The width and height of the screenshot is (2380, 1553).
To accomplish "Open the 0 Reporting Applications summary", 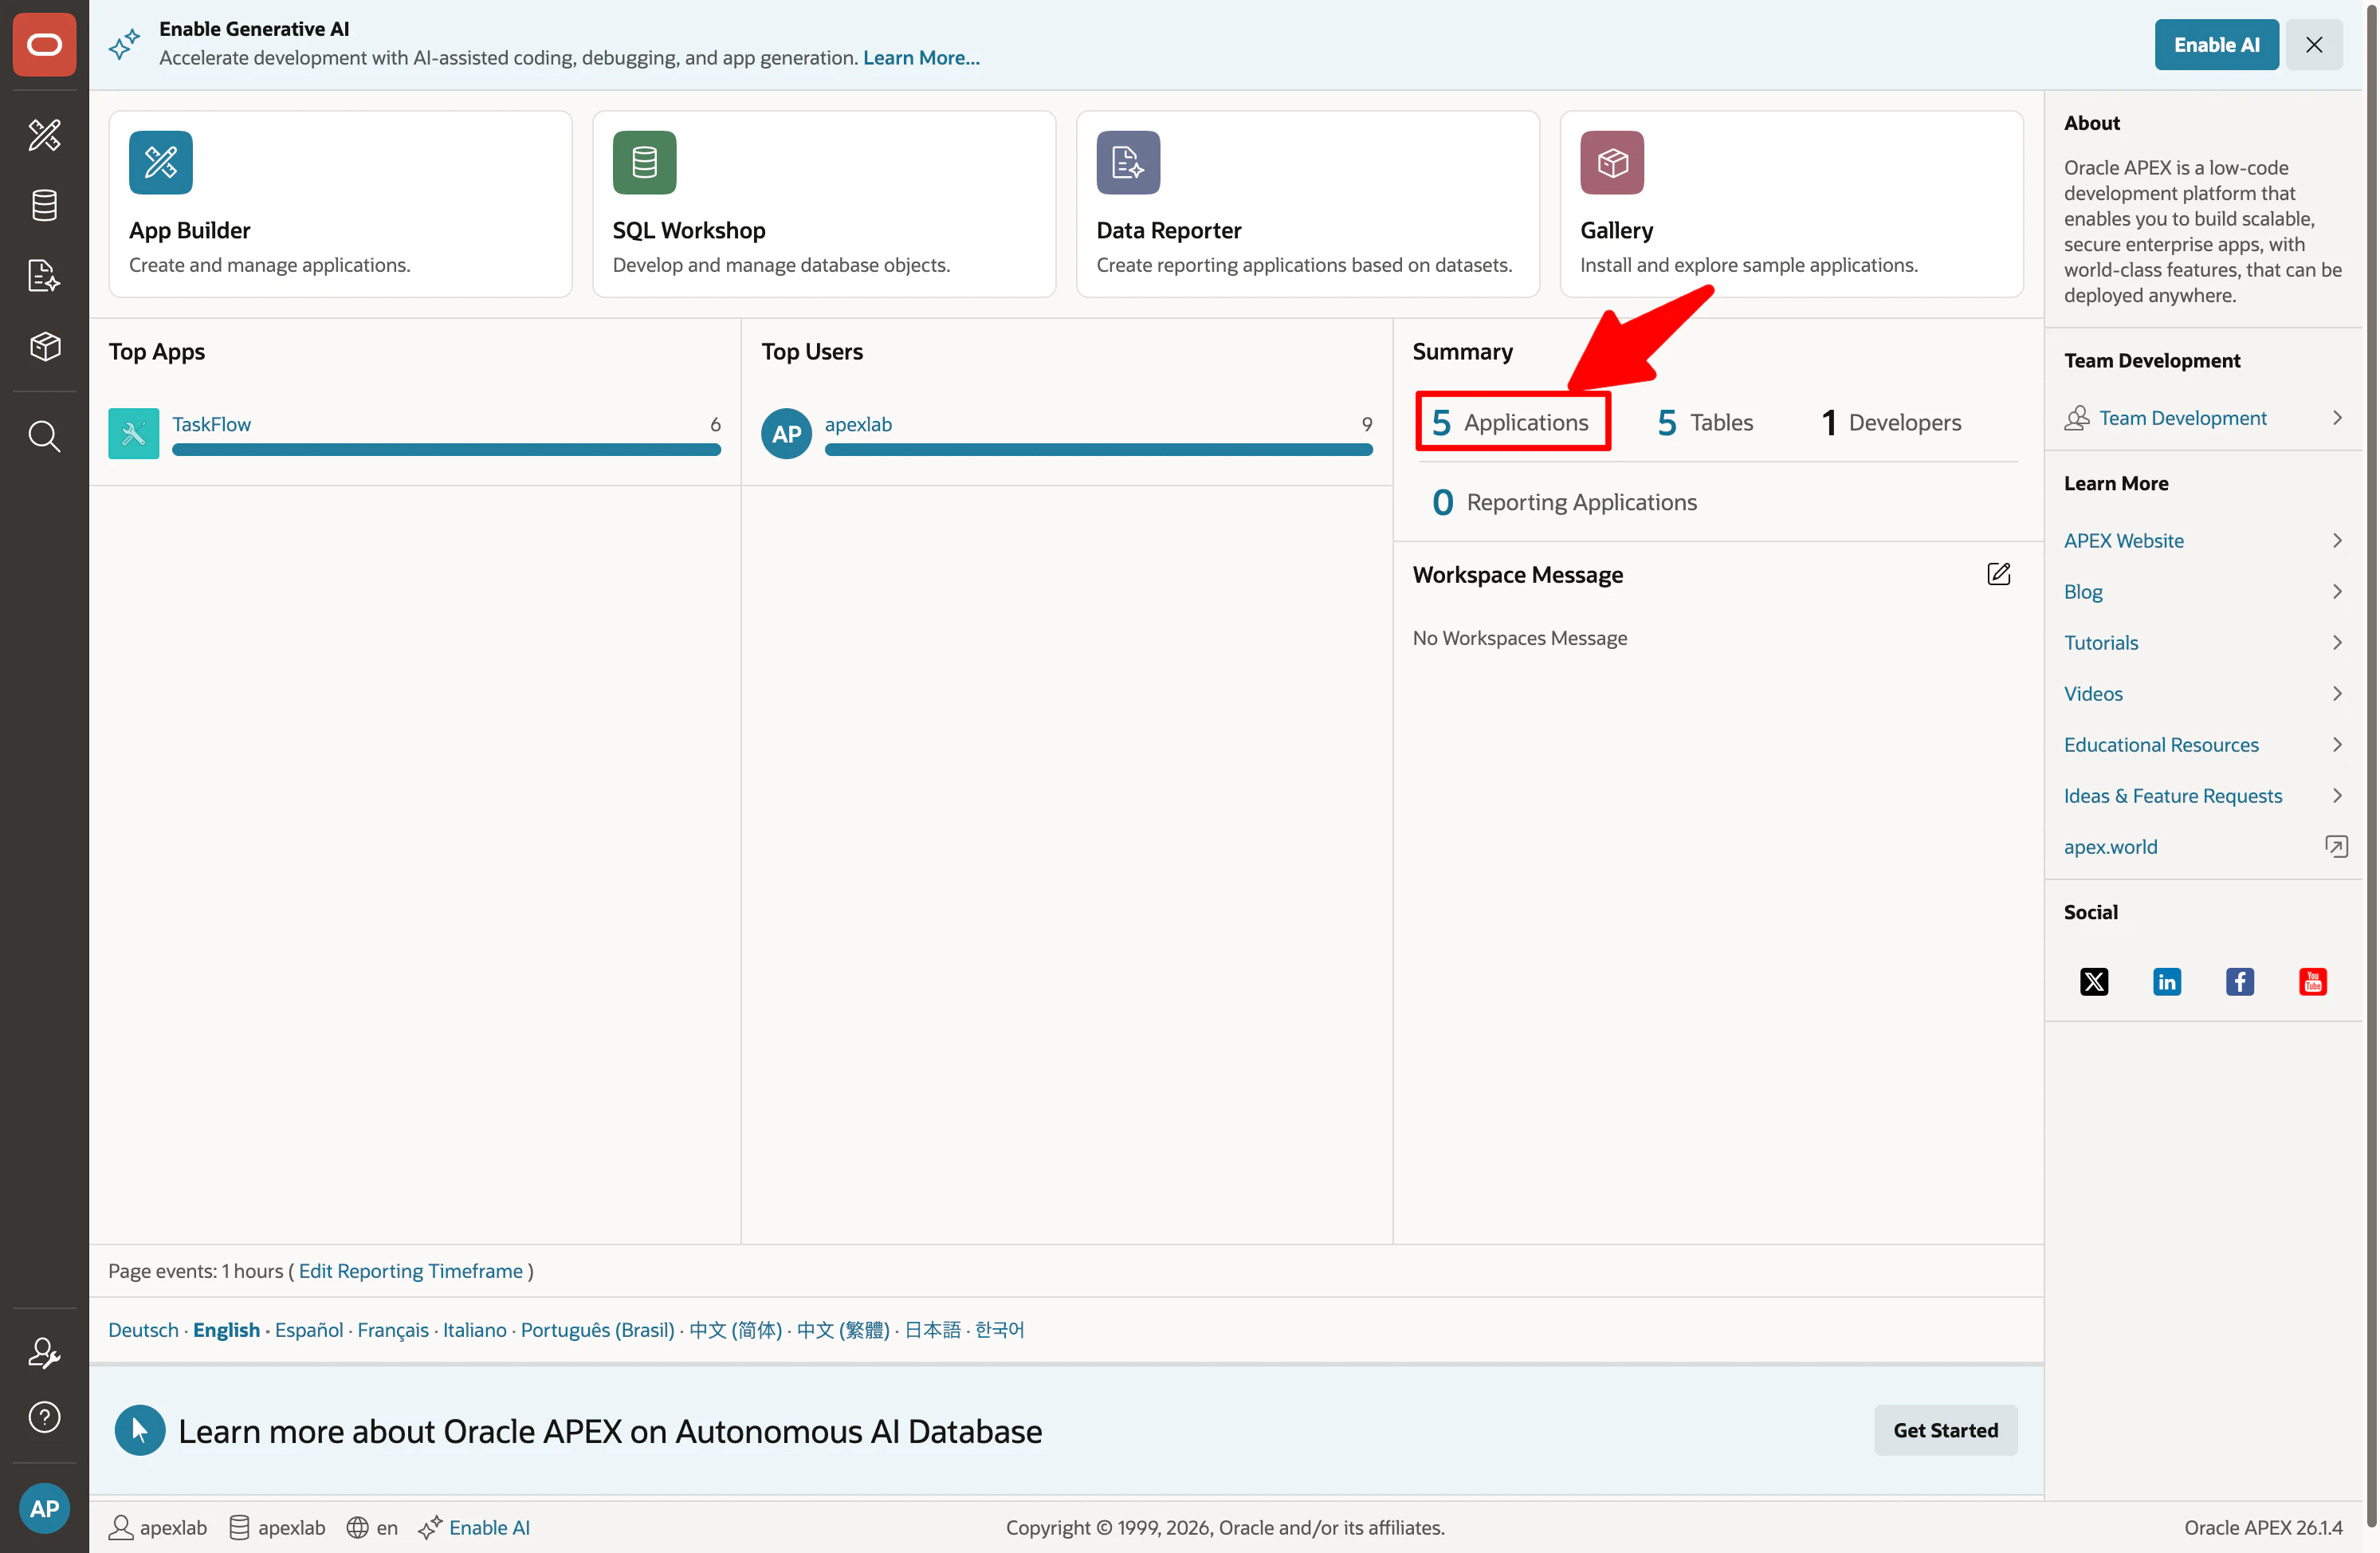I will coord(1564,502).
